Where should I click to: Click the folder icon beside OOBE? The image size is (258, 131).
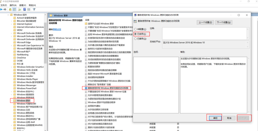[15, 61]
